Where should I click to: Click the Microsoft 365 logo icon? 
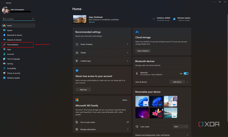pyautogui.click(x=77, y=100)
